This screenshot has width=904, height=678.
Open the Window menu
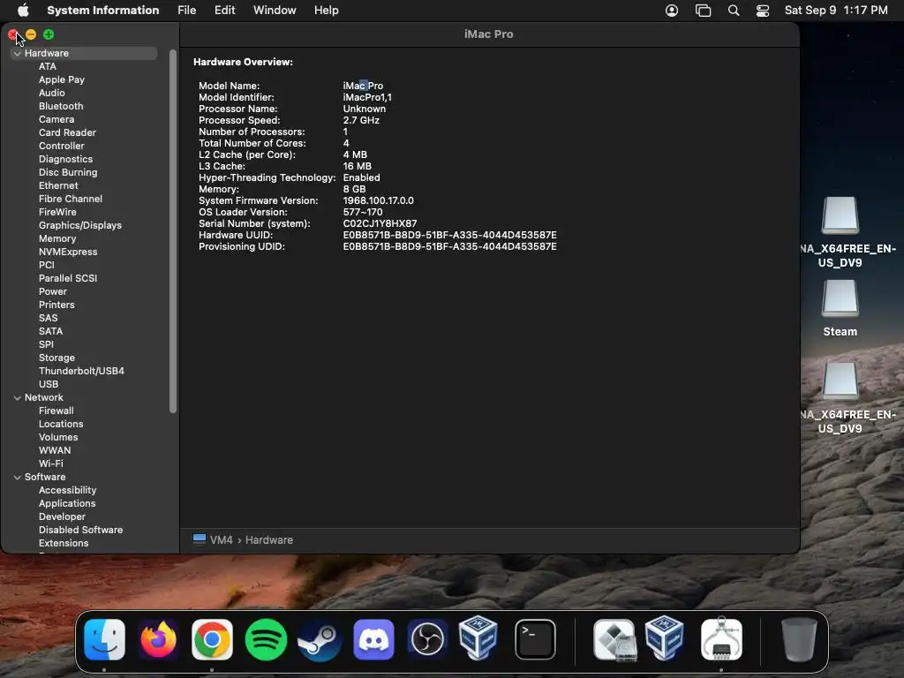pos(275,11)
